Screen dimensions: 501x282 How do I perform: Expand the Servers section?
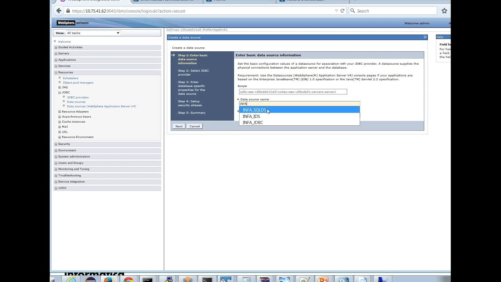click(x=56, y=54)
